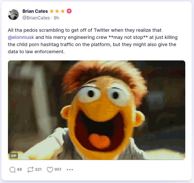Click the GIF label badge
Screen dimensions: 194x183
pyautogui.click(x=14, y=156)
